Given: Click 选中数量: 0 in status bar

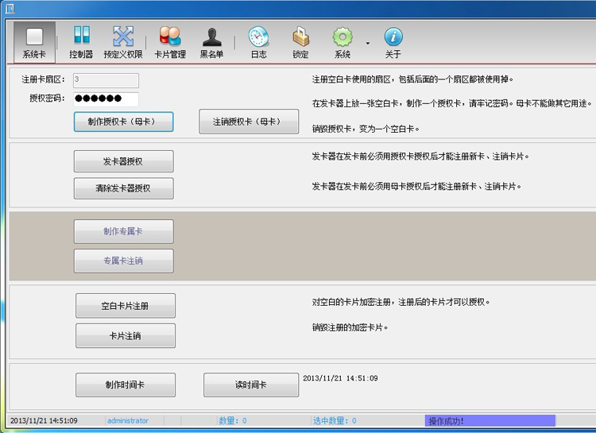Looking at the screenshot, I should click(x=335, y=421).
